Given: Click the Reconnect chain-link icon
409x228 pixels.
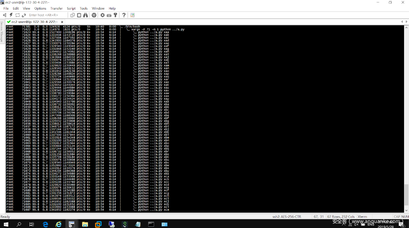Looking at the screenshot, I should [x=24, y=15].
